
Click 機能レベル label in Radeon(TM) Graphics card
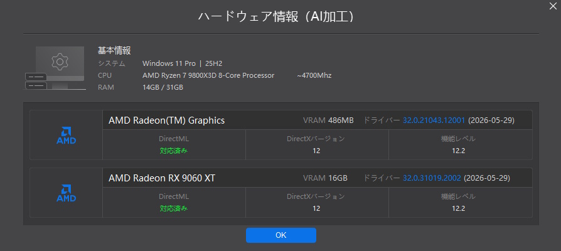coord(458,139)
